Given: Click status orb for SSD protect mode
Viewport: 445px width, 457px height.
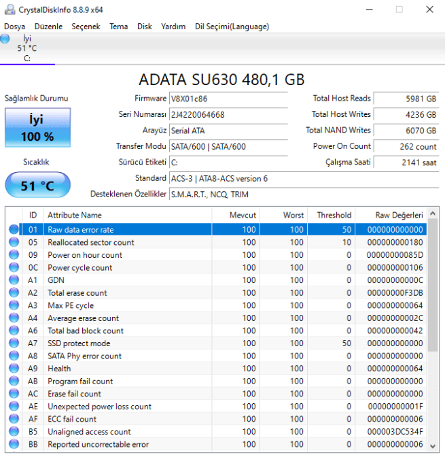Looking at the screenshot, I should point(14,343).
